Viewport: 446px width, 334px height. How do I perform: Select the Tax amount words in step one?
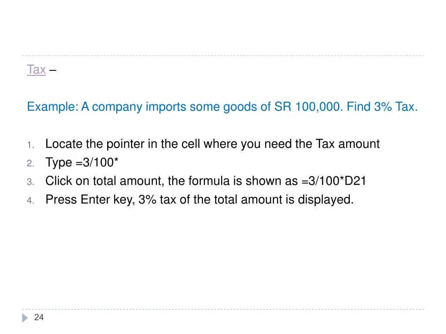tap(348, 144)
